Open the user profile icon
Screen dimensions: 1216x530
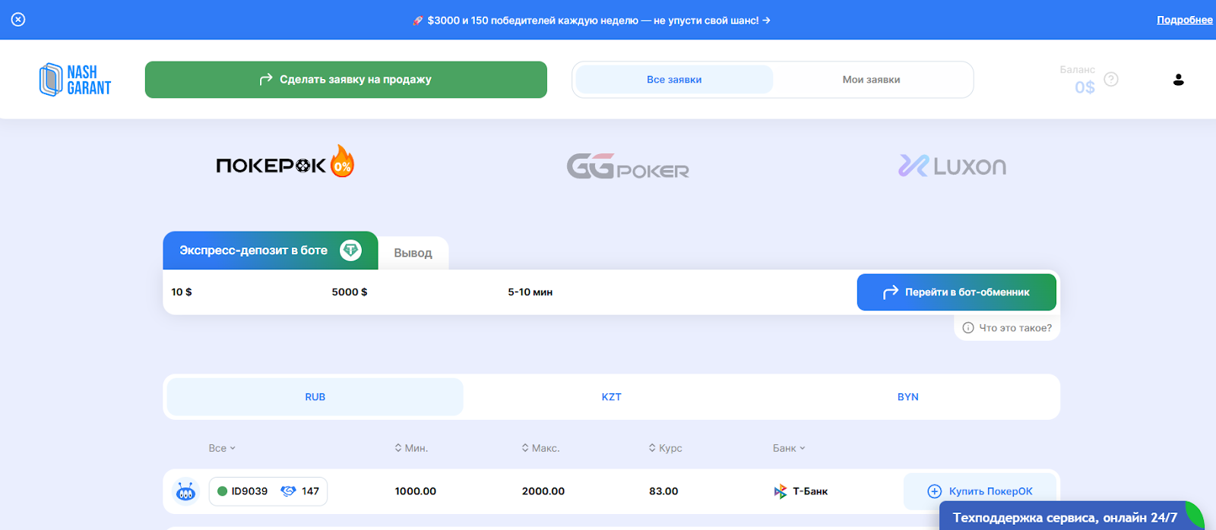click(x=1178, y=80)
